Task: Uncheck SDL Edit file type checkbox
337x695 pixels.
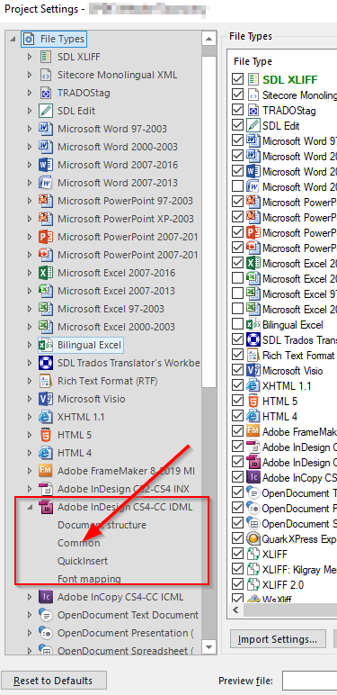Action: (237, 125)
